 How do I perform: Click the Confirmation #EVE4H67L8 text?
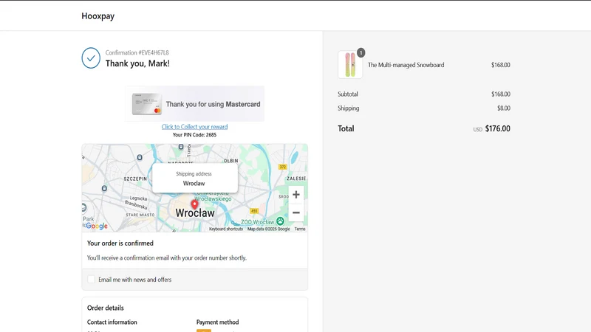coord(137,52)
